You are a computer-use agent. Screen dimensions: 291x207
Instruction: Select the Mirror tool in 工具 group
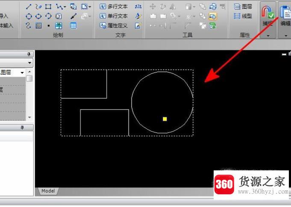(x=173, y=7)
